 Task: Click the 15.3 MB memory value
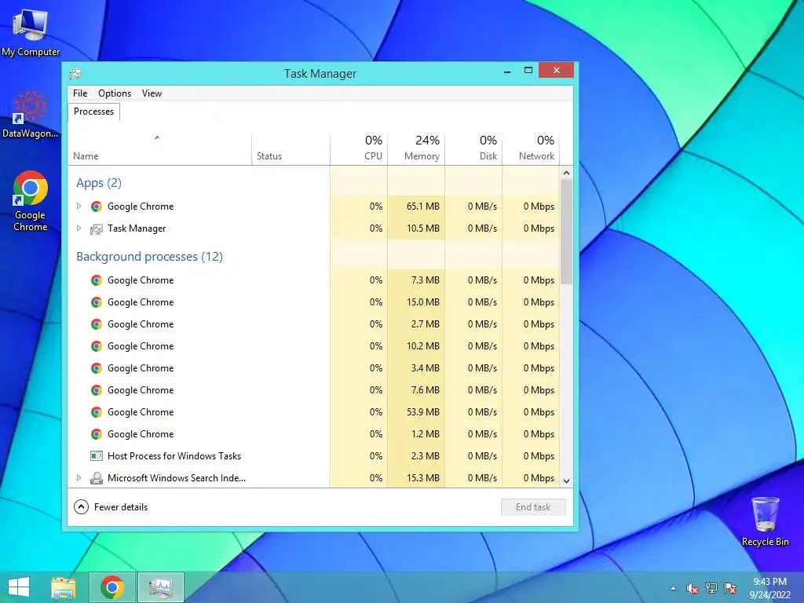click(423, 478)
